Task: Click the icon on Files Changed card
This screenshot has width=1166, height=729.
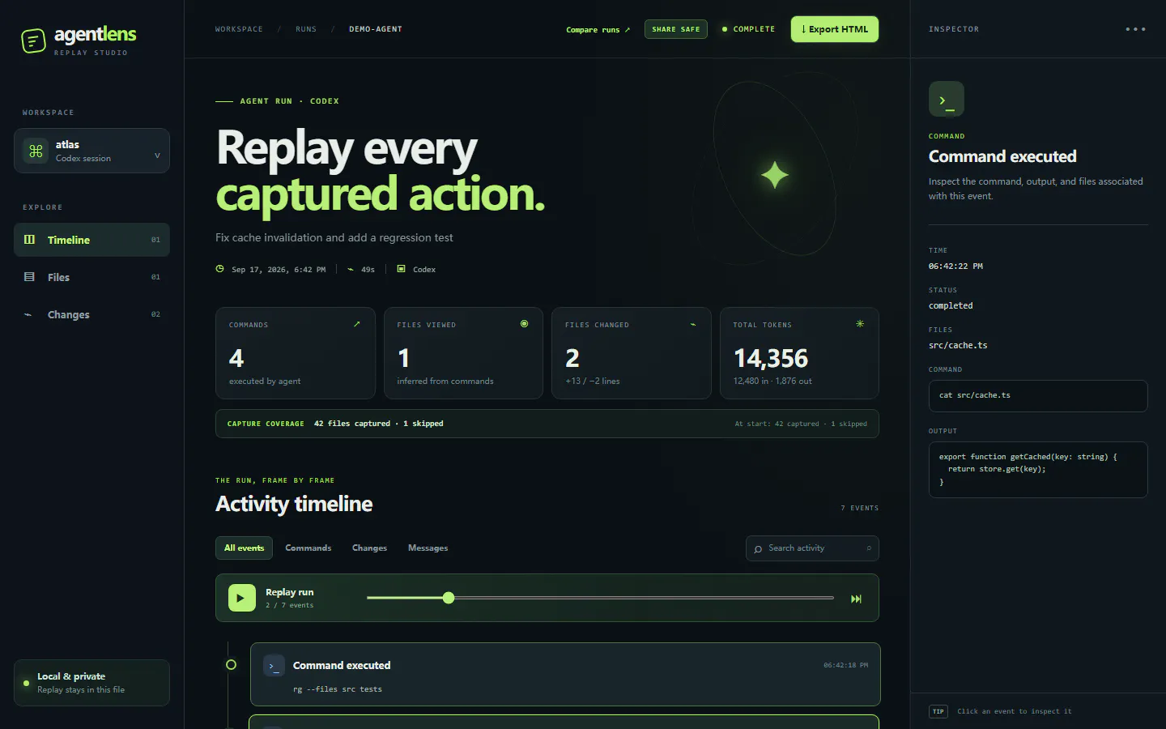Action: click(x=693, y=324)
